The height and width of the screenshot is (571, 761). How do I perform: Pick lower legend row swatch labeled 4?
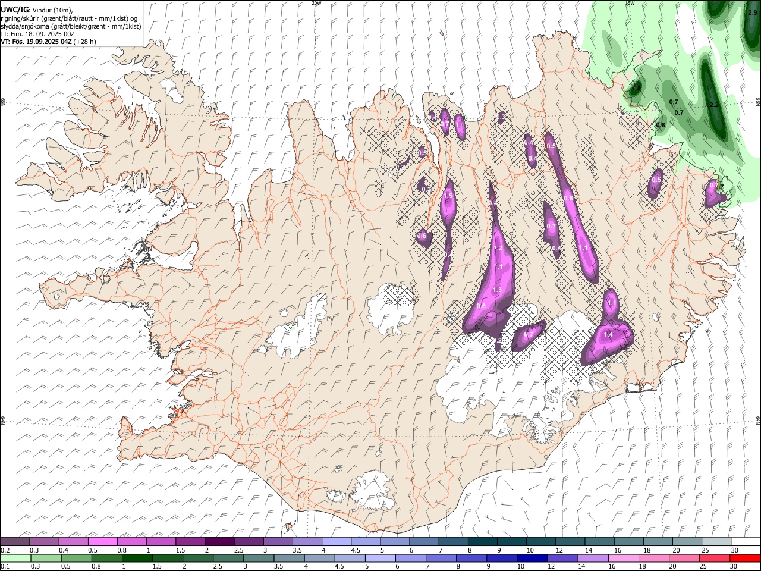320,558
